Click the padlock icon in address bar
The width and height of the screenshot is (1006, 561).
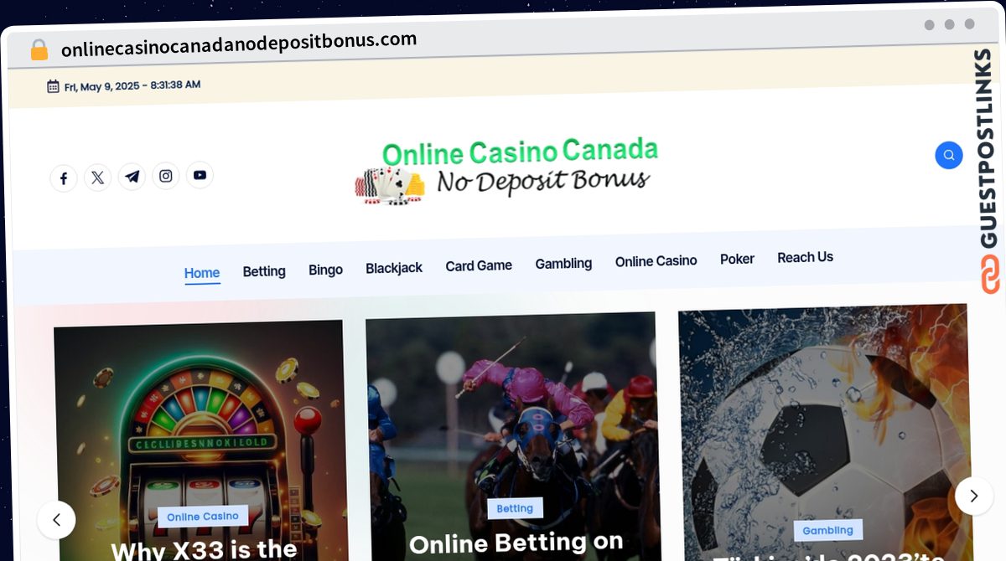point(39,50)
